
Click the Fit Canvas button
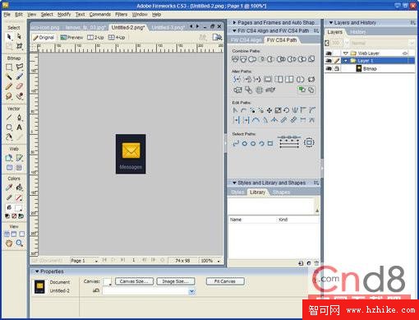click(x=225, y=281)
